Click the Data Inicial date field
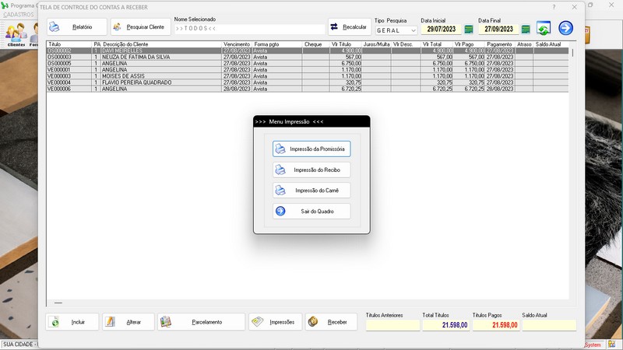The image size is (623, 350). [x=441, y=30]
